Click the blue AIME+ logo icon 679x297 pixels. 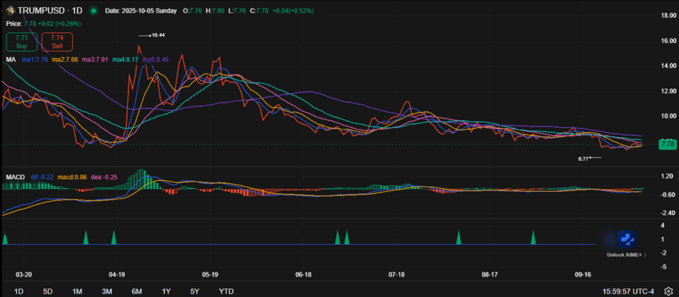(x=627, y=239)
